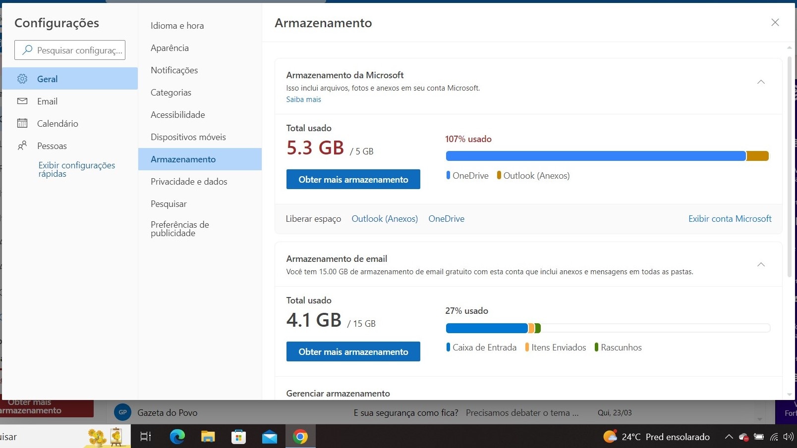Open the Wi-Fi network tray icon
This screenshot has height=448, width=797.
click(774, 437)
